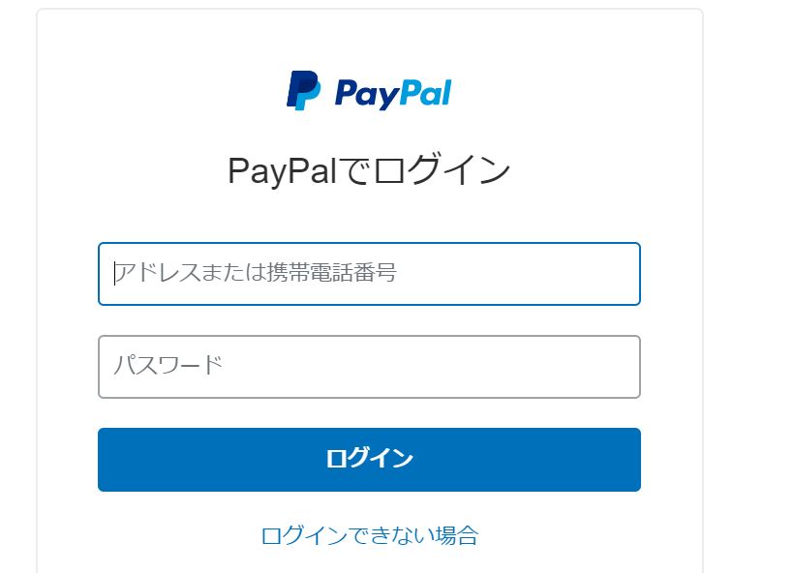The image size is (794, 573).
Task: Click the パスワード password field
Action: [x=369, y=367]
